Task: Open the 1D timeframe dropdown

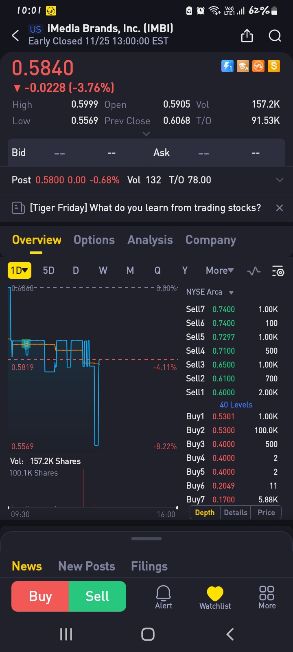Action: [19, 271]
